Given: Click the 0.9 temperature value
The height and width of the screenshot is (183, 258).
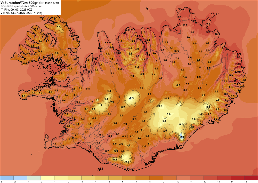Looking at the screenshot, I should (x=115, y=159).
